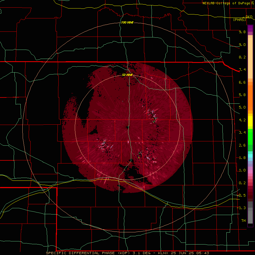Pick the cyan band on the color scale

[250, 156]
